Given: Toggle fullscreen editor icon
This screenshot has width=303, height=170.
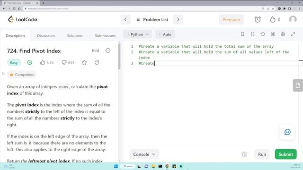Looking at the screenshot, I should point(293,34).
